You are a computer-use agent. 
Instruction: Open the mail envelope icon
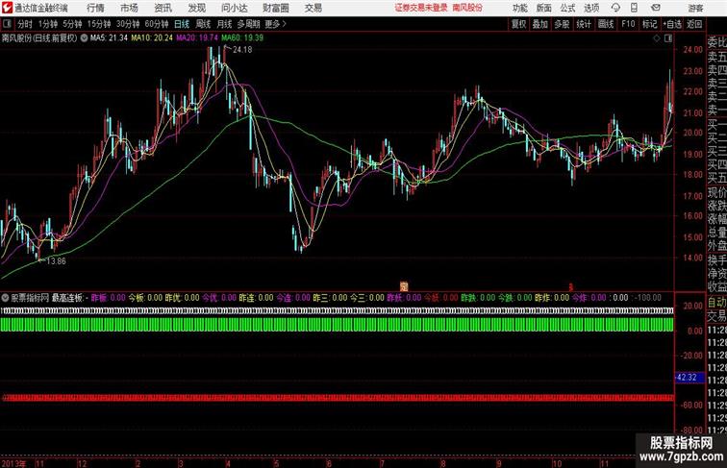point(656,8)
